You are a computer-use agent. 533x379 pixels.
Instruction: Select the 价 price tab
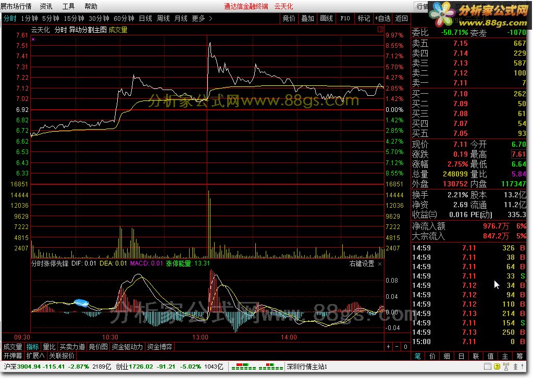coord(432,356)
